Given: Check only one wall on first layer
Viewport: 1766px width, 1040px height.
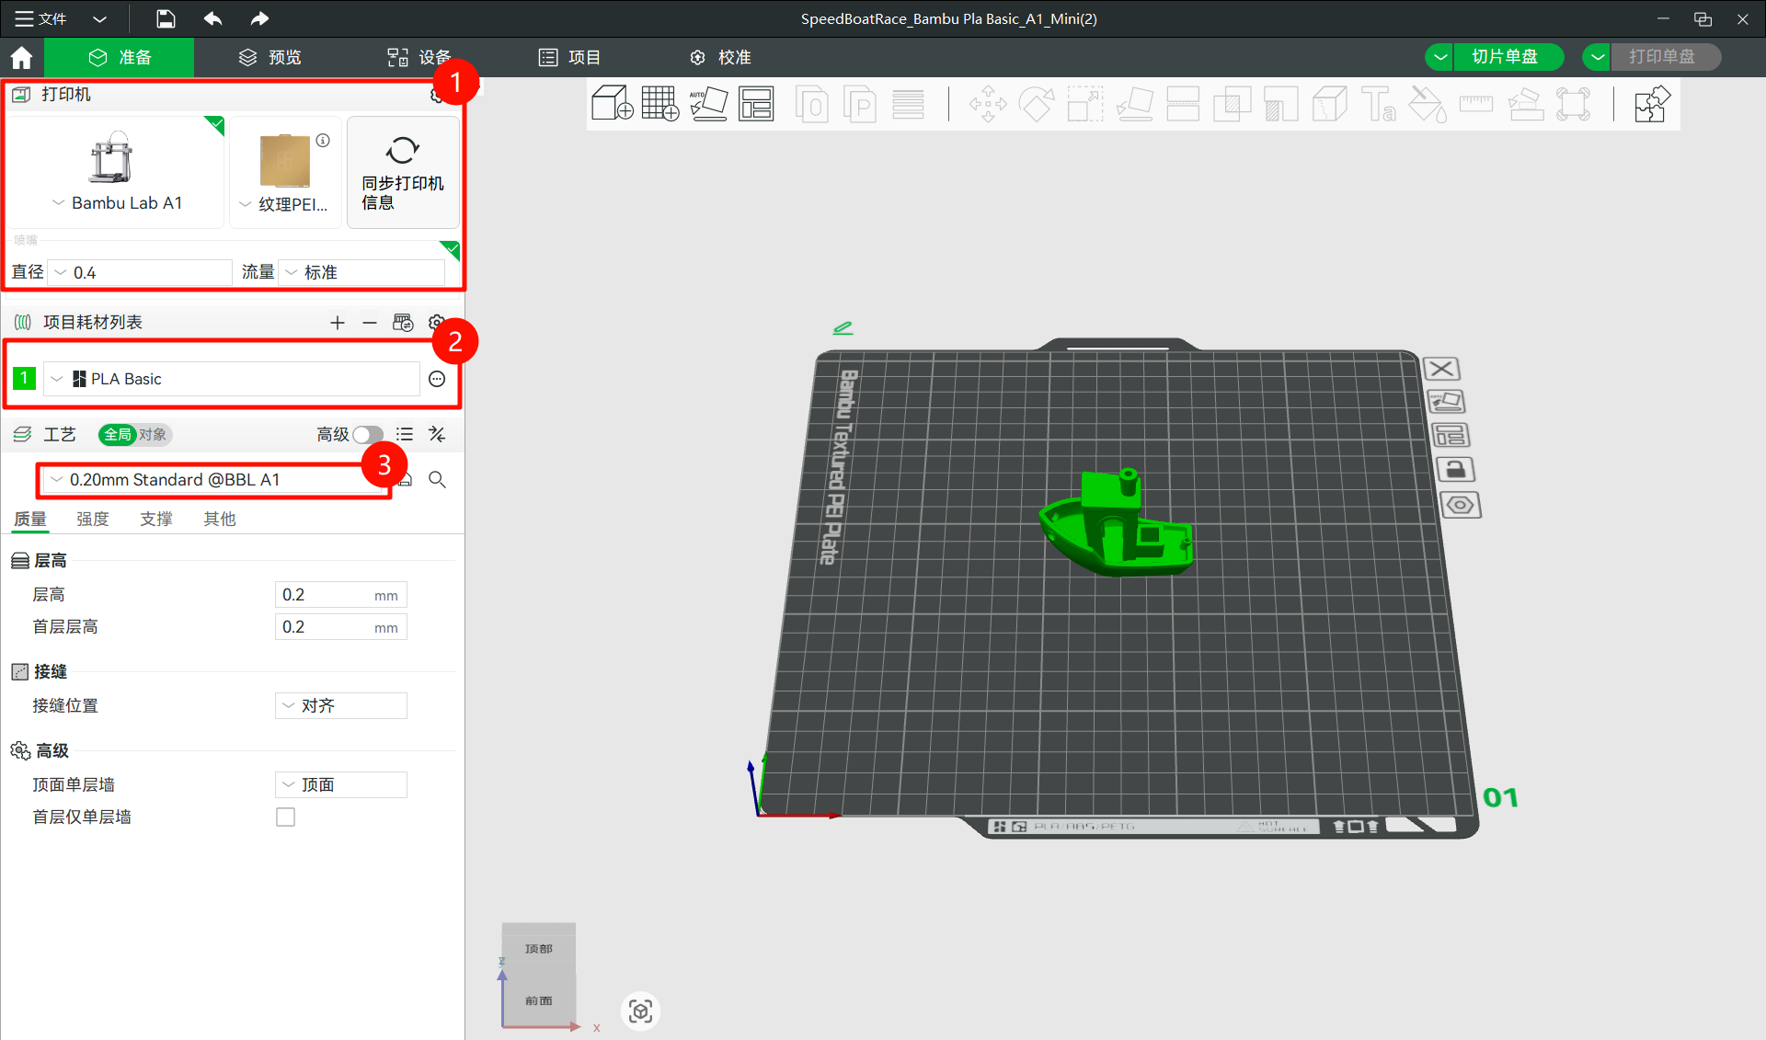Looking at the screenshot, I should (285, 817).
